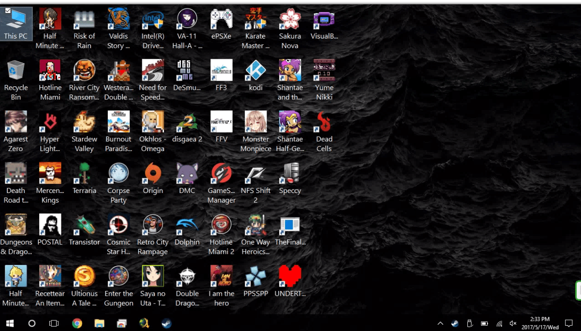
Task: Open the ePSXe emulator
Action: 222,19
